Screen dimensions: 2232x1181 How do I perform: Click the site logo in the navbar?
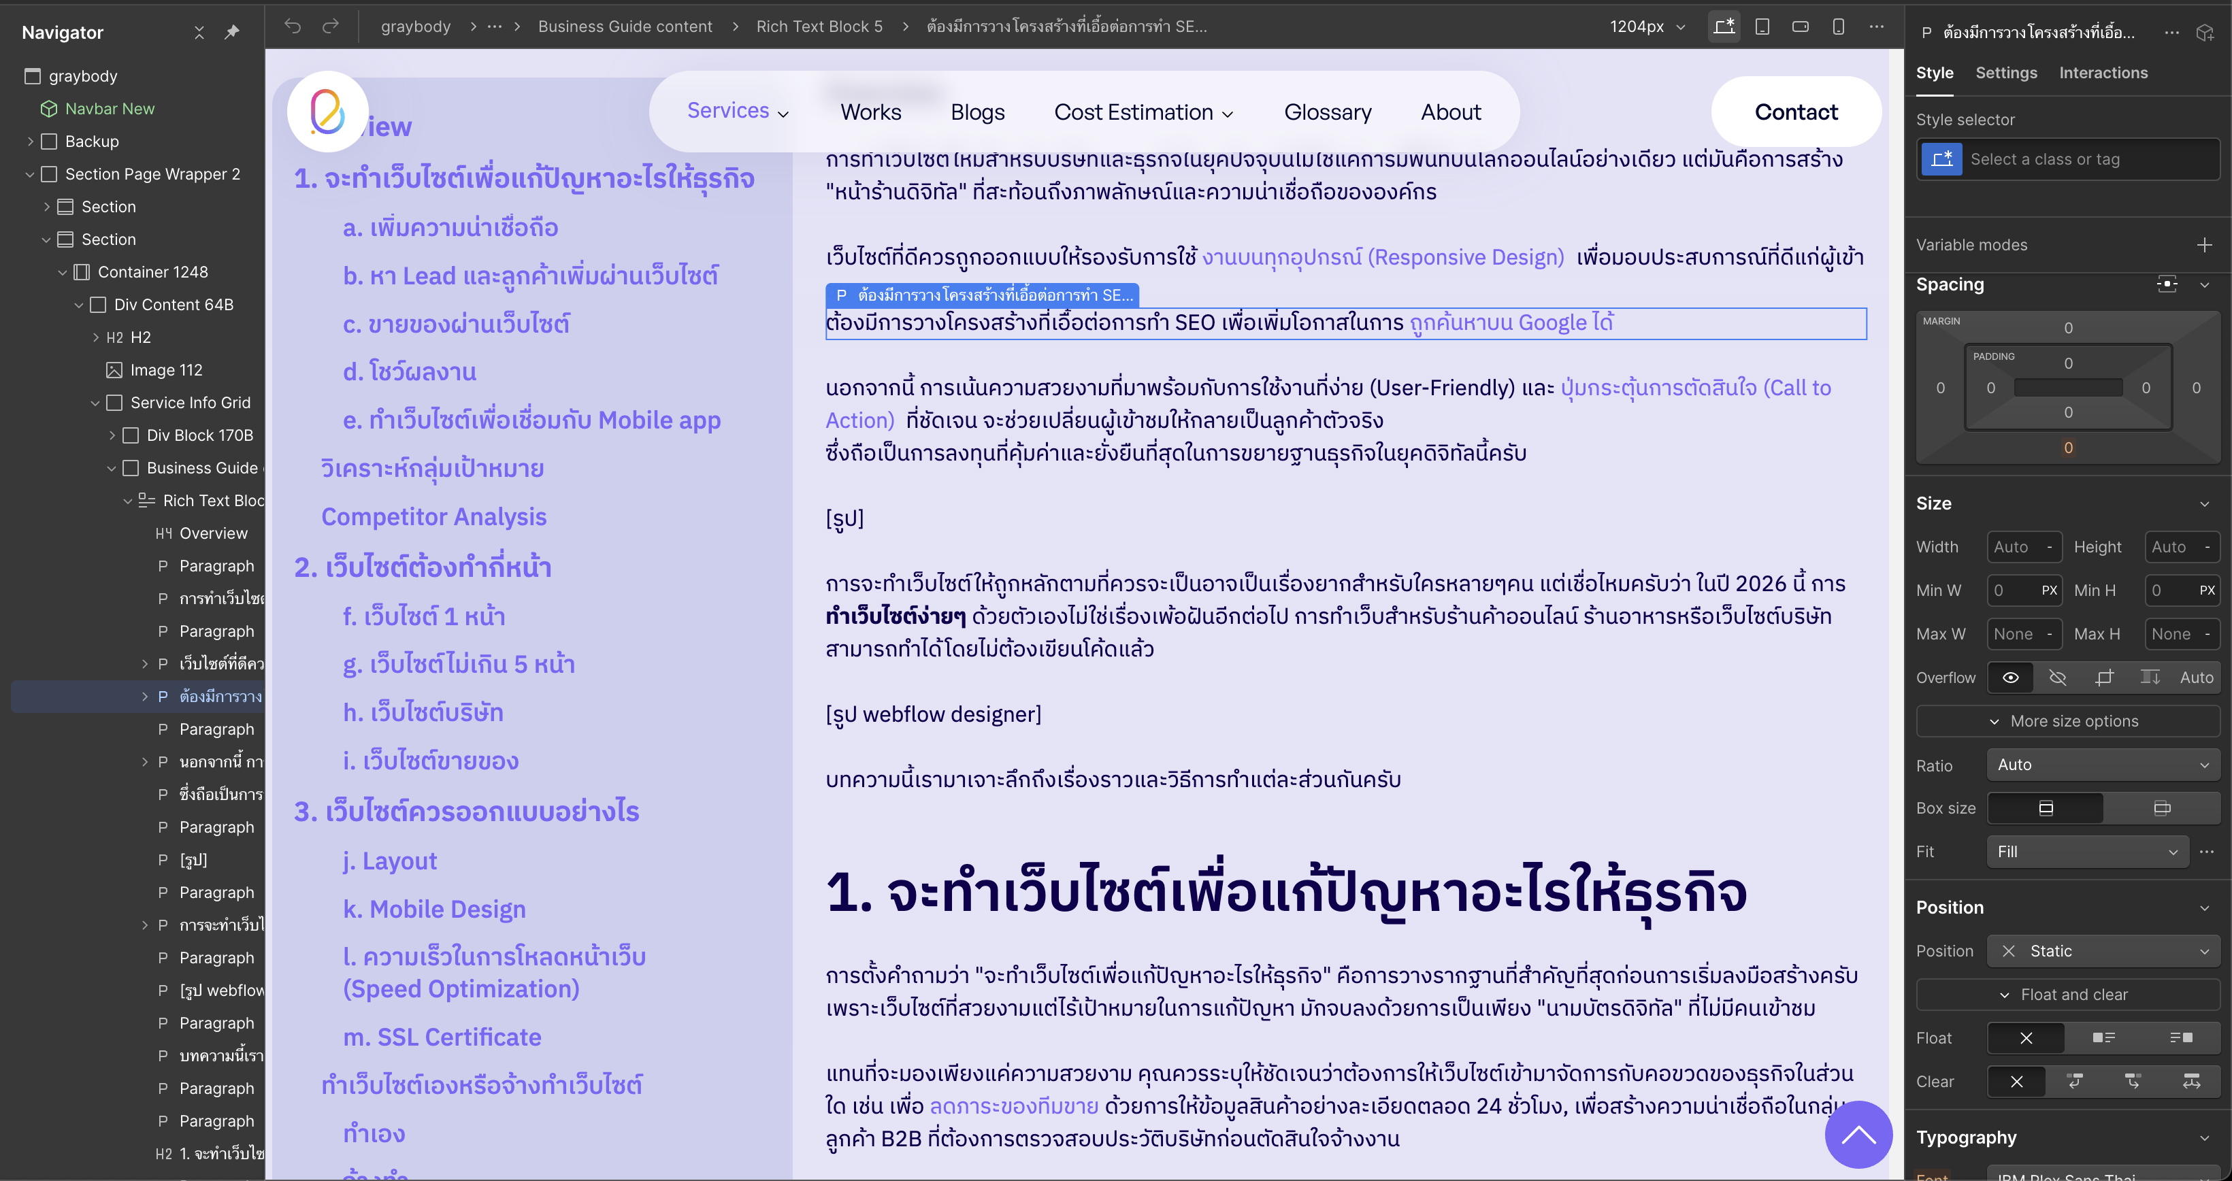coord(327,112)
